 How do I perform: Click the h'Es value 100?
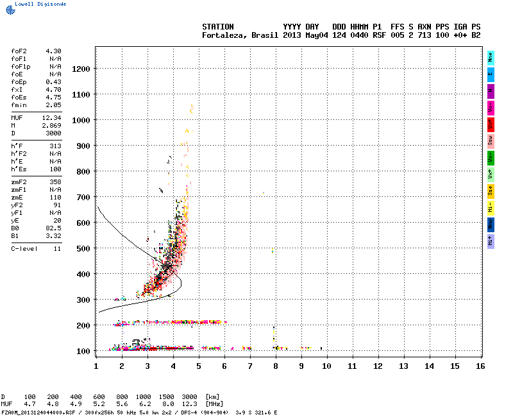(x=56, y=169)
